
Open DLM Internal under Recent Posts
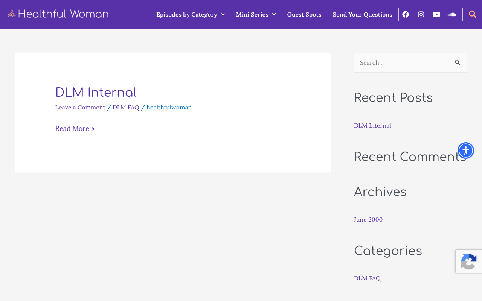(372, 125)
